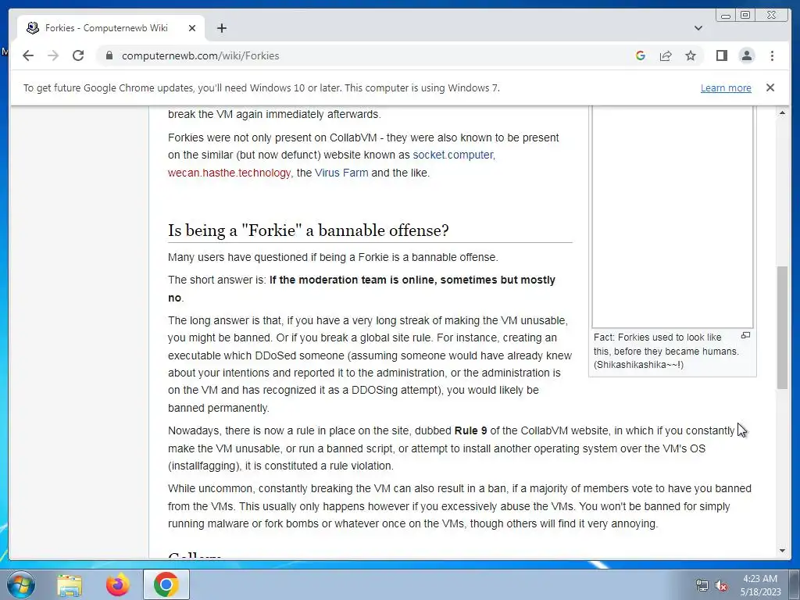The image size is (800, 600).
Task: Share this page using the share icon
Action: [666, 55]
